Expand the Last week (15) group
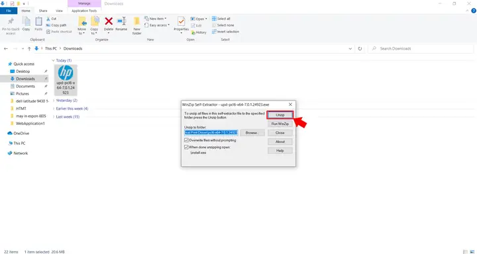477x254 pixels. pos(66,116)
